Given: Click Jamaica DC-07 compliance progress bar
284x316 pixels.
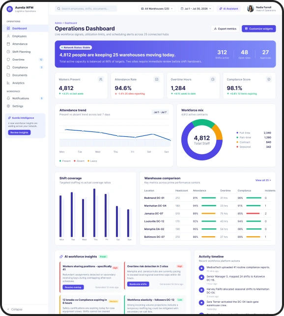Looking at the screenshot, I should tap(253, 214).
